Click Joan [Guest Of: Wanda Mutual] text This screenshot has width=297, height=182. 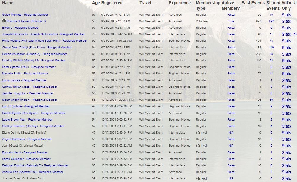pyautogui.click(x=23, y=146)
